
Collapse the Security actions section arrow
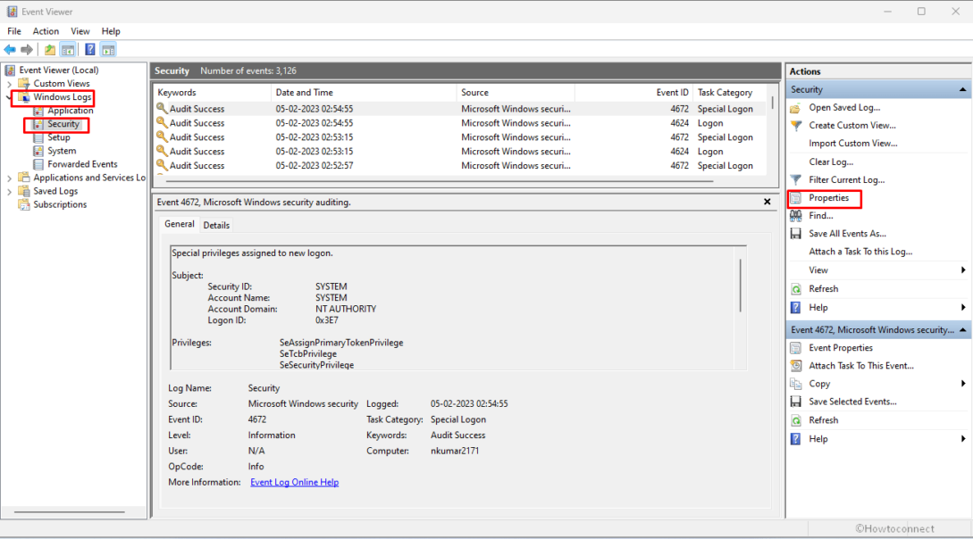pyautogui.click(x=962, y=90)
